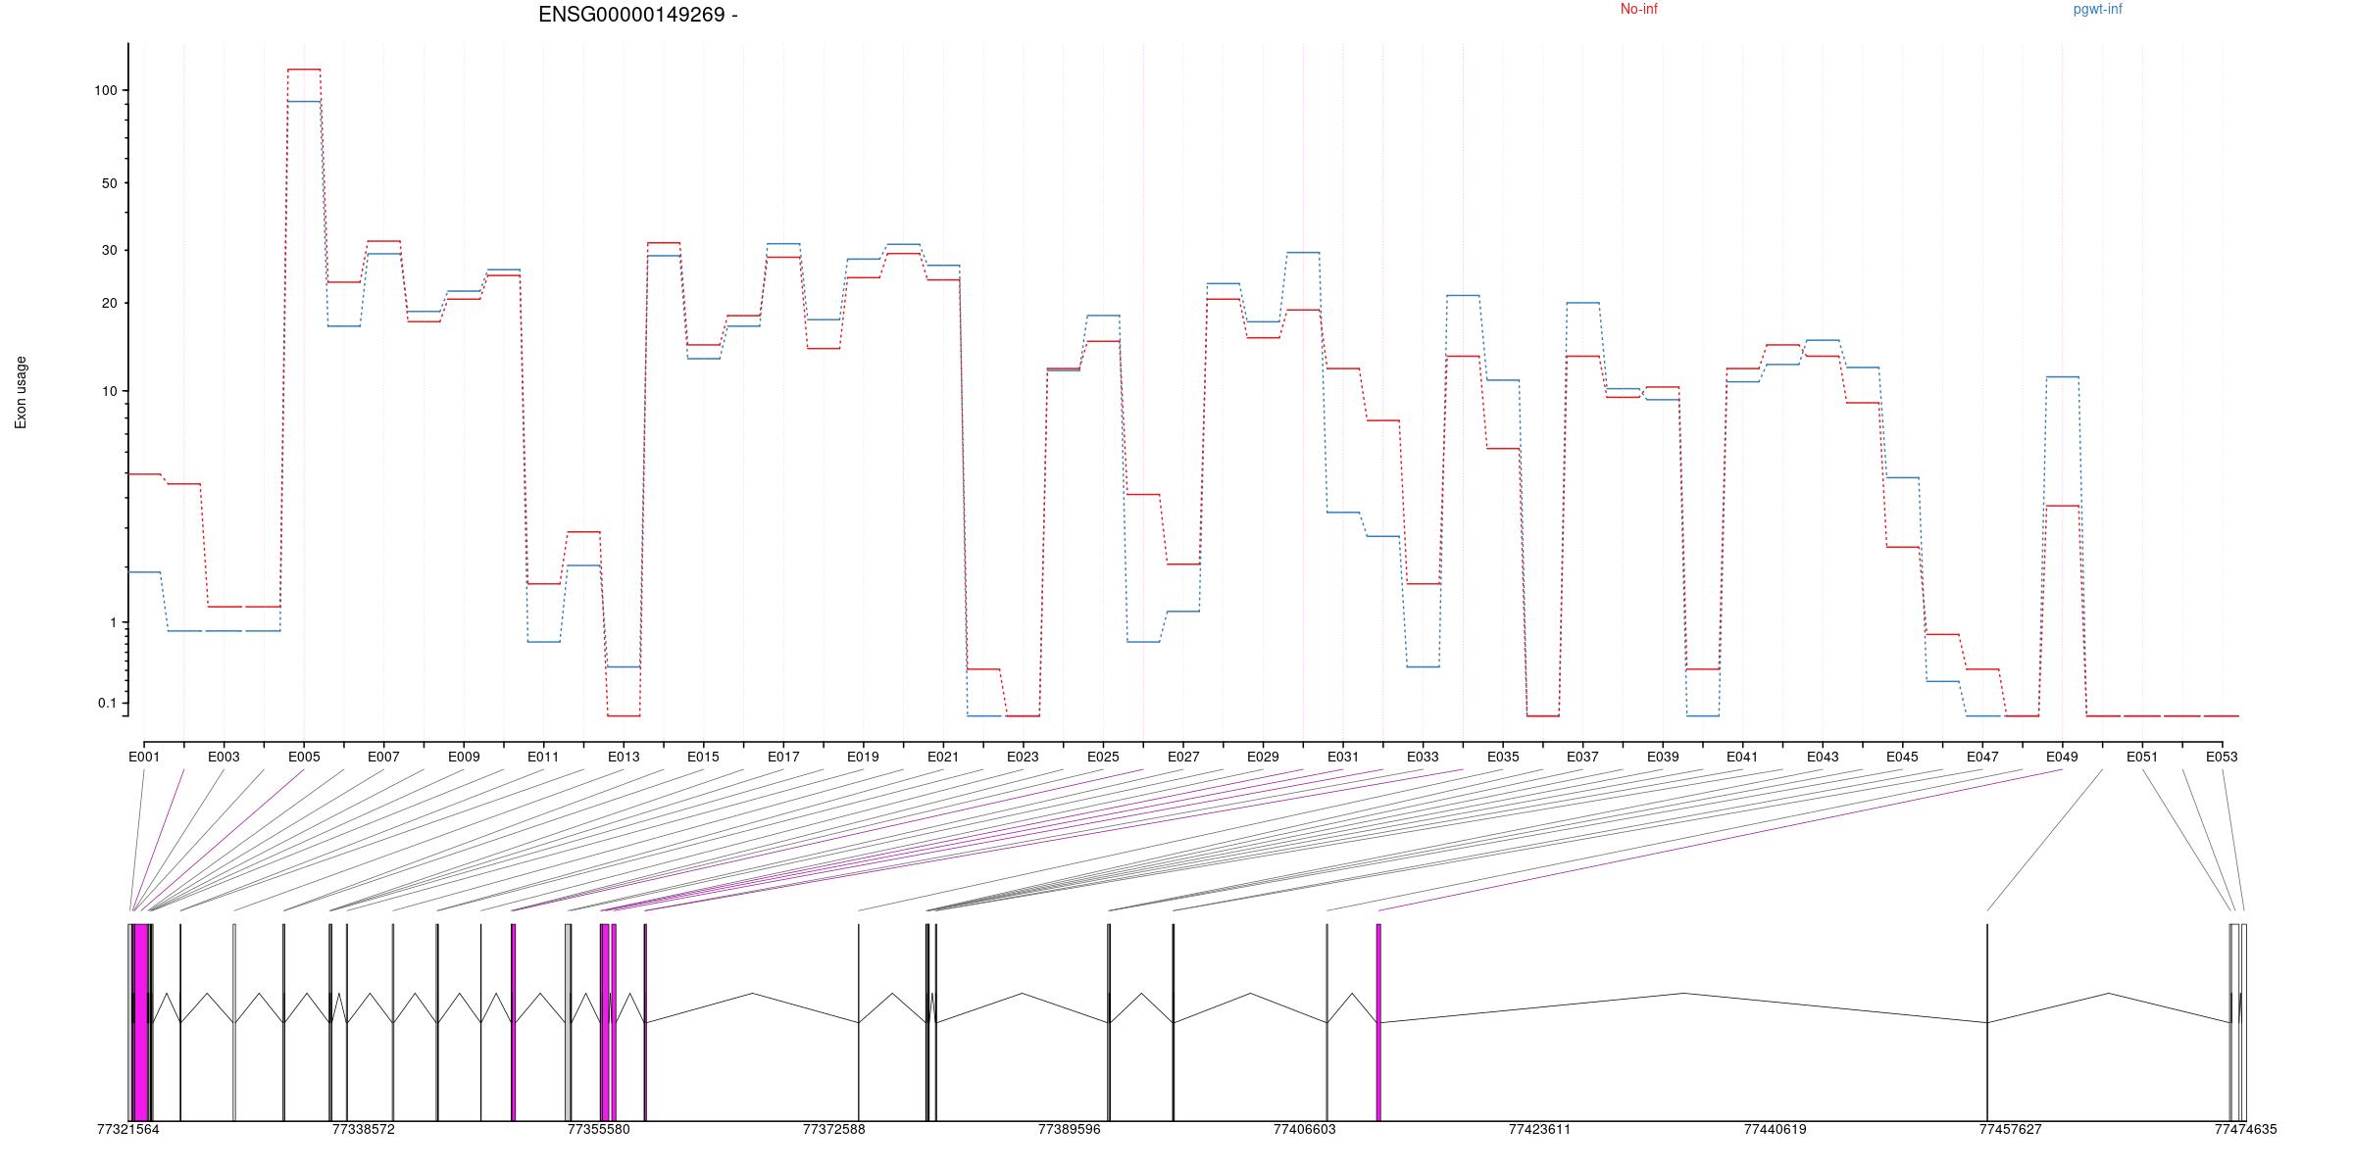This screenshot has width=2353, height=1176.
Task: Click genomic coordinate 77423611
Action: [x=1539, y=1129]
